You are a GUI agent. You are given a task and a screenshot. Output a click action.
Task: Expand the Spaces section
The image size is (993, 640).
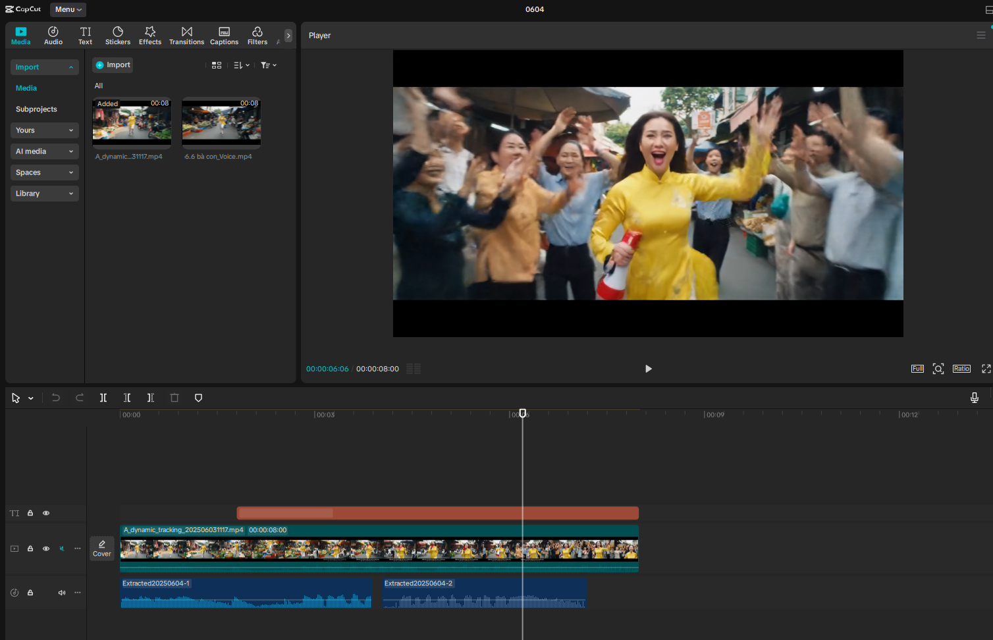coord(45,173)
